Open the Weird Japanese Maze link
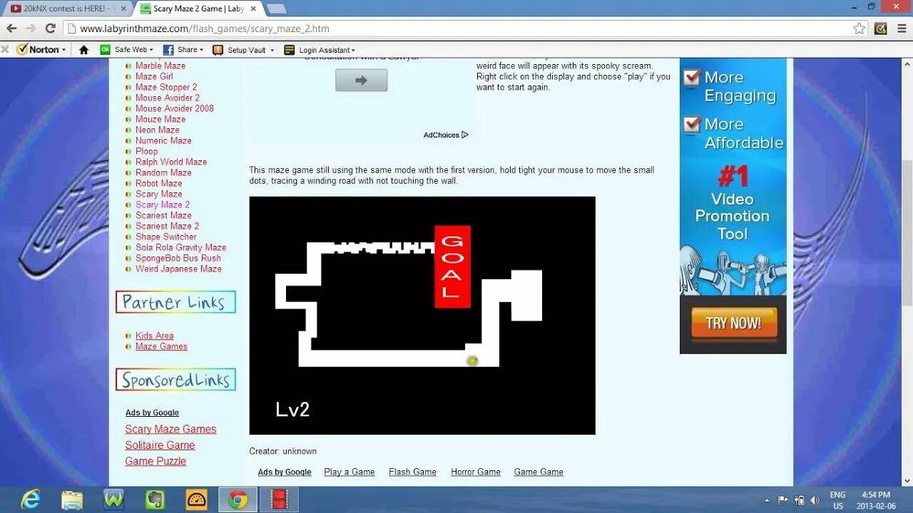This screenshot has height=513, width=913. pos(178,269)
